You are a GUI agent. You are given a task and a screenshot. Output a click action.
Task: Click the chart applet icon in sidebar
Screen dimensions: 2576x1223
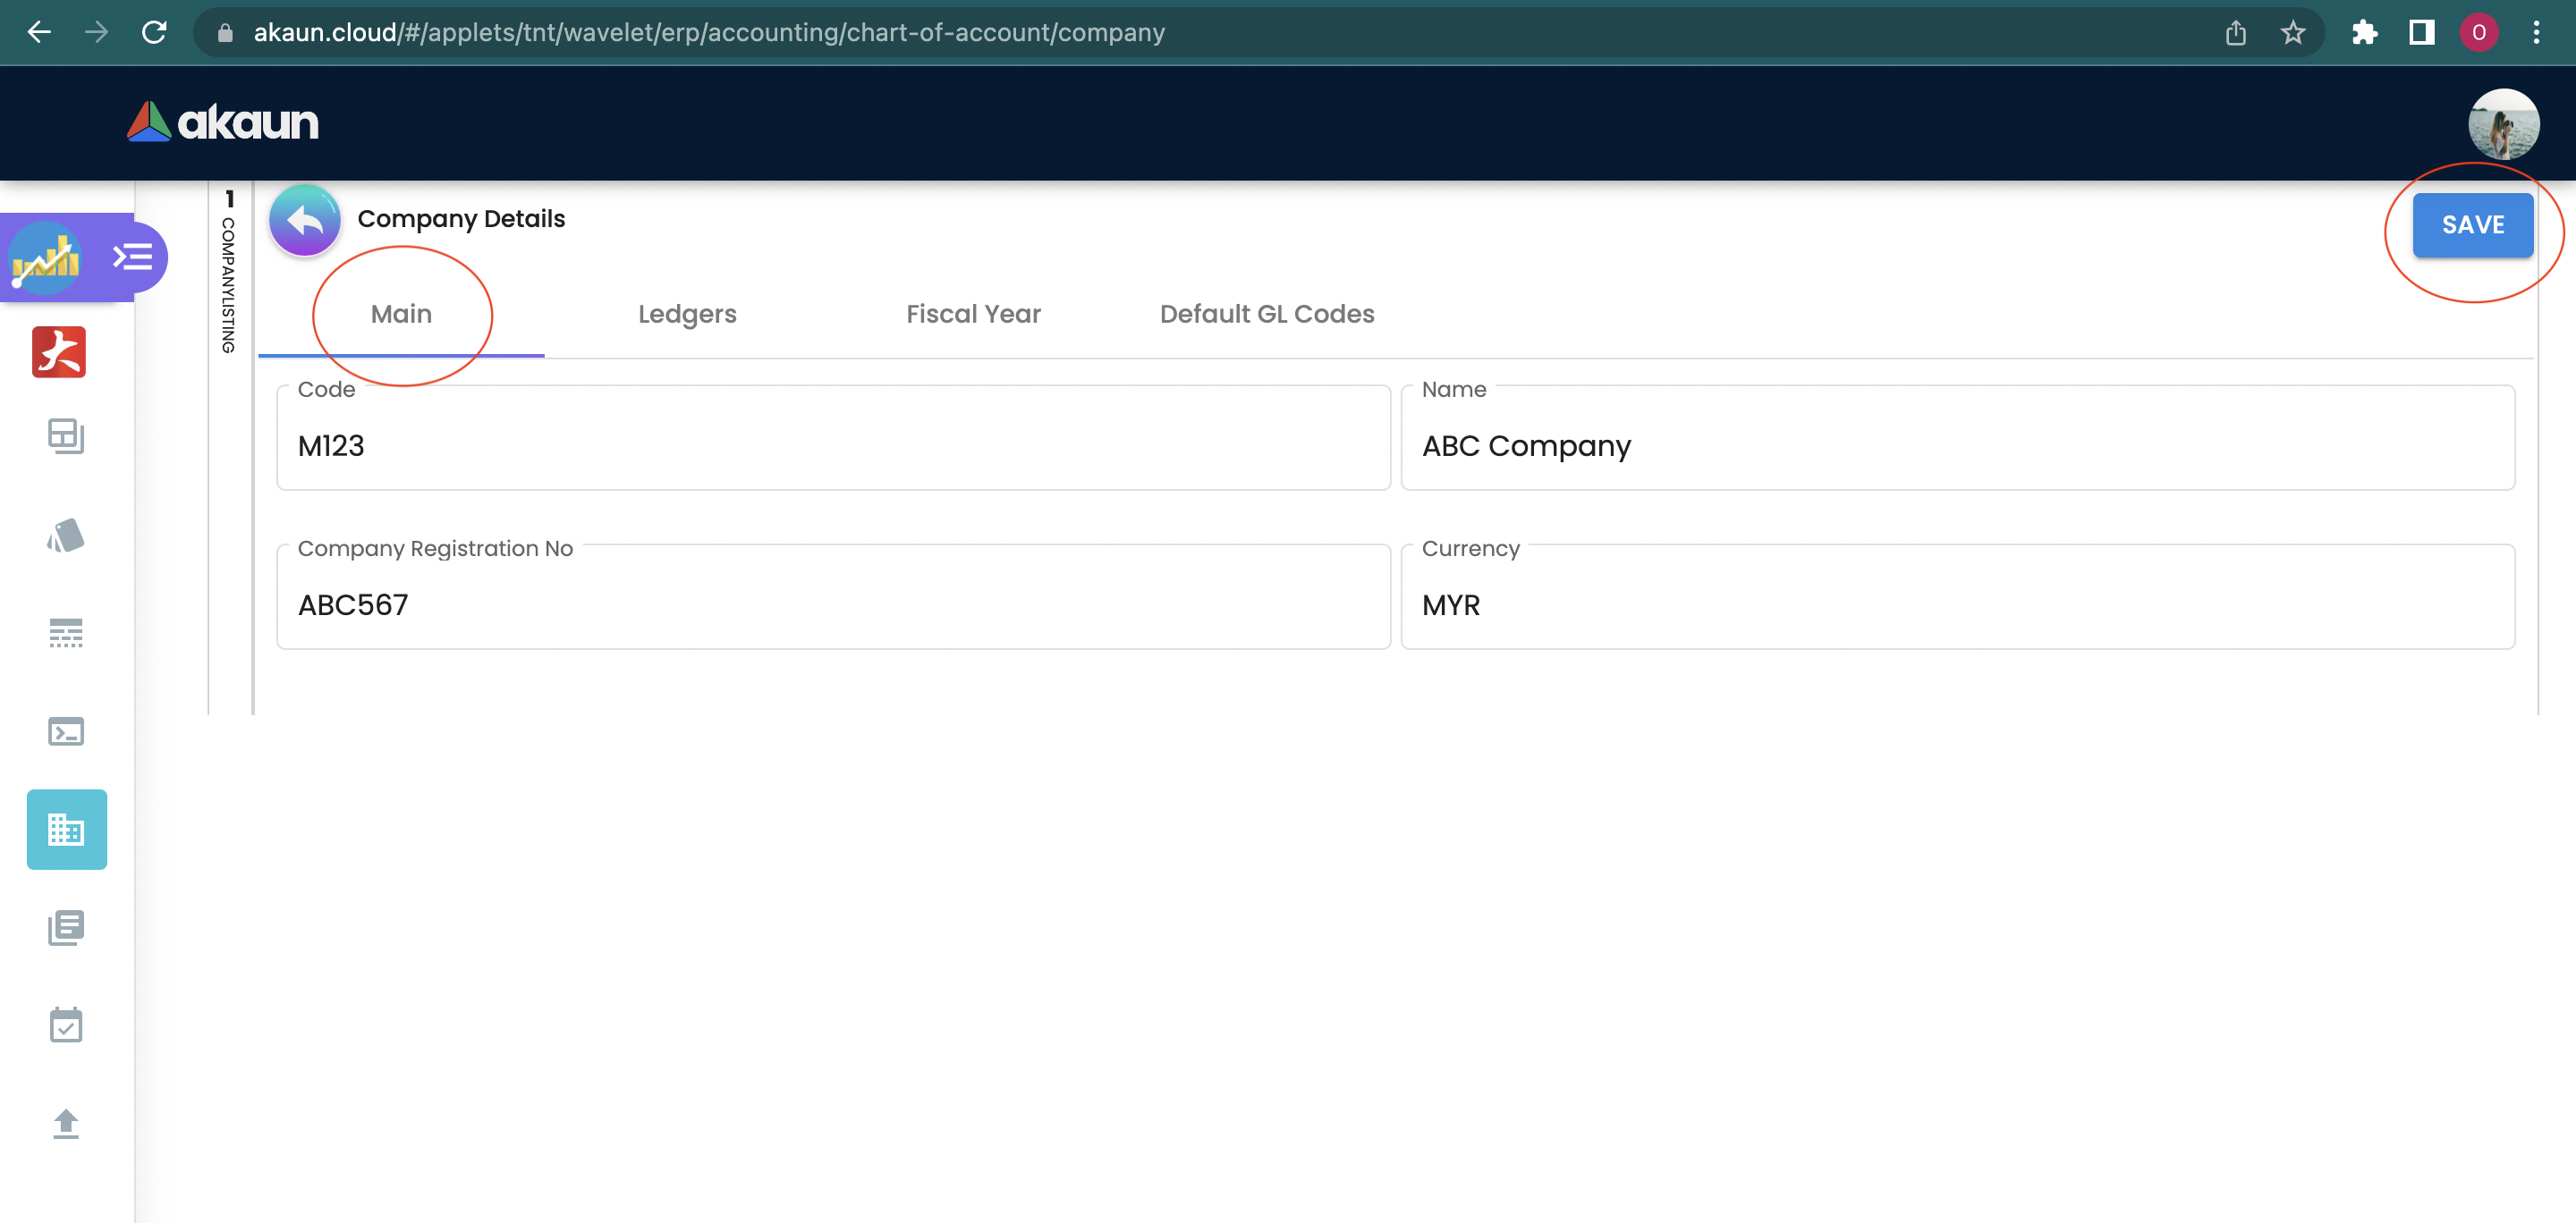point(44,257)
